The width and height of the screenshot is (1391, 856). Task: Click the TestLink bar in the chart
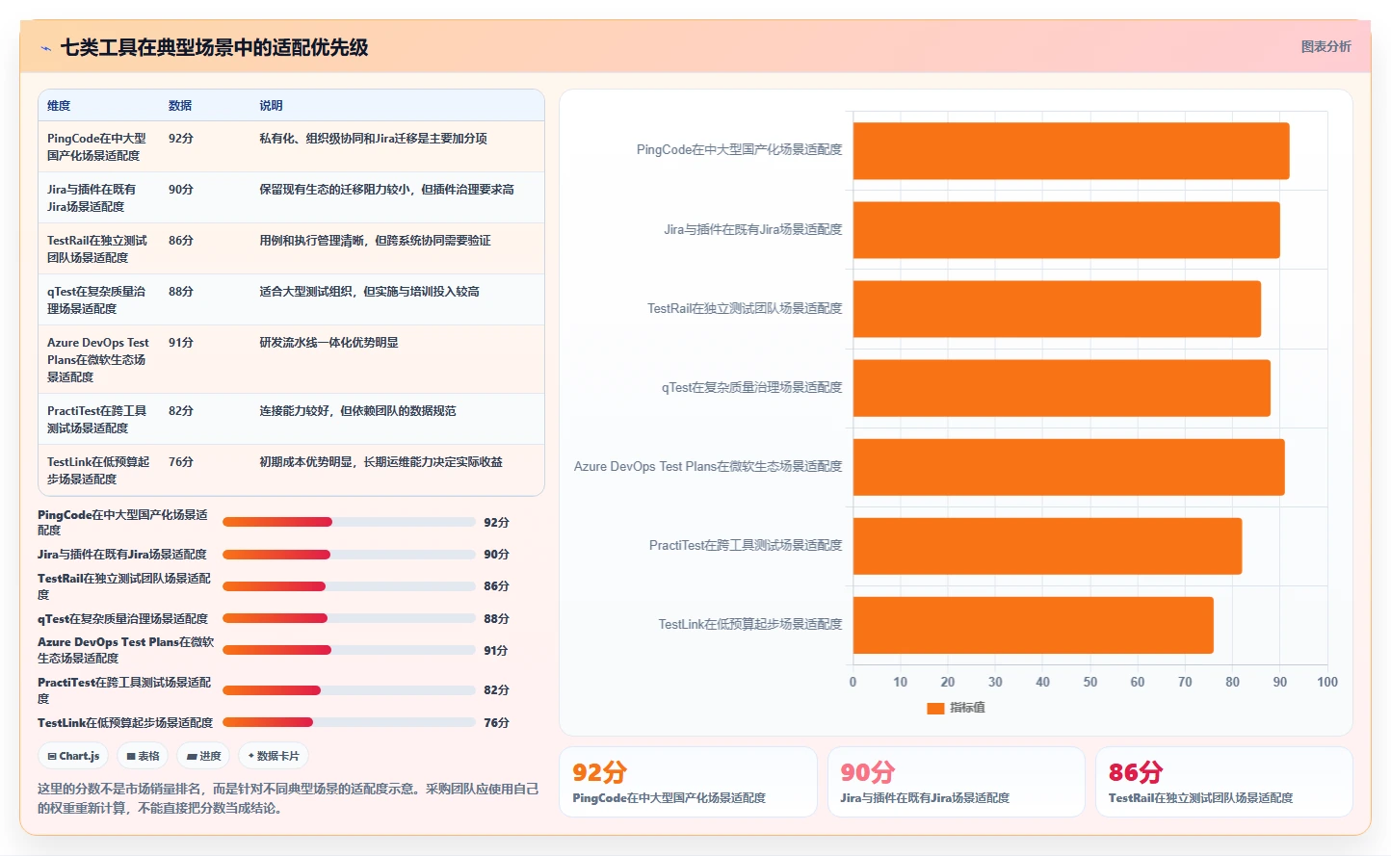tap(1034, 625)
